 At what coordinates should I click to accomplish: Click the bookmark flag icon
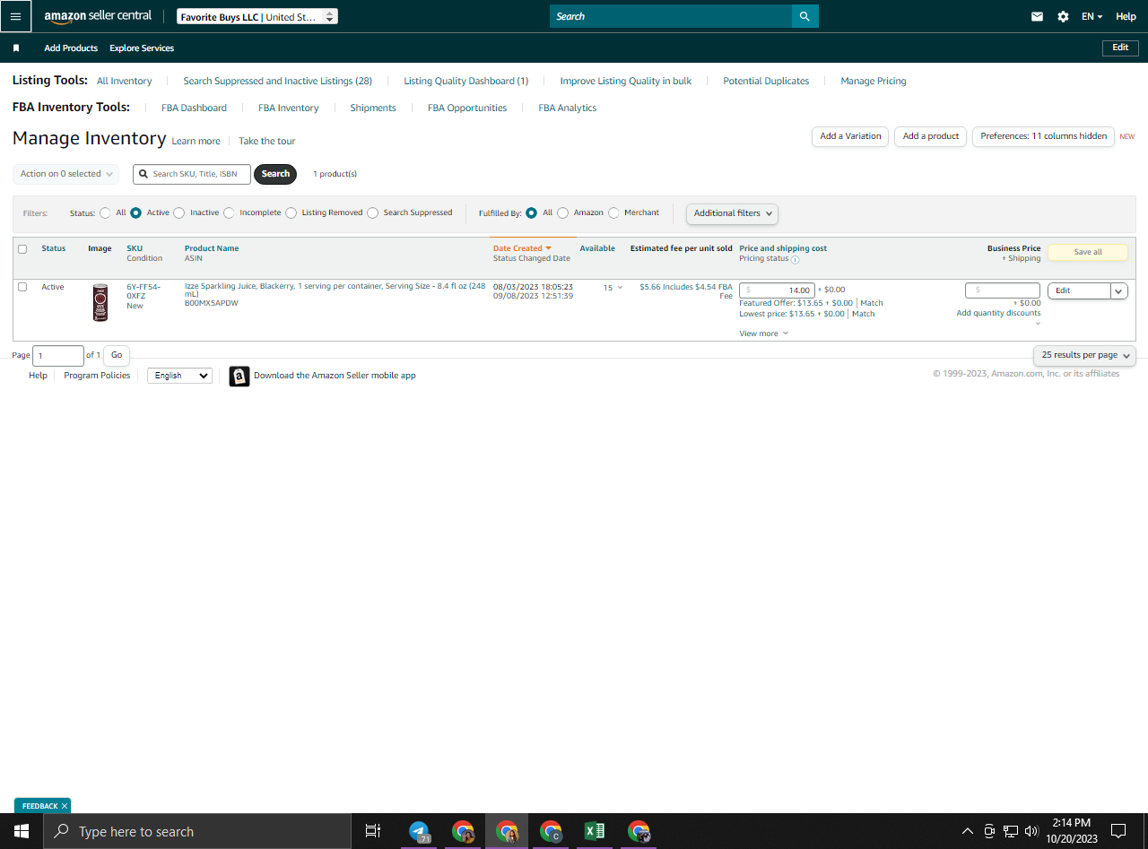point(16,48)
